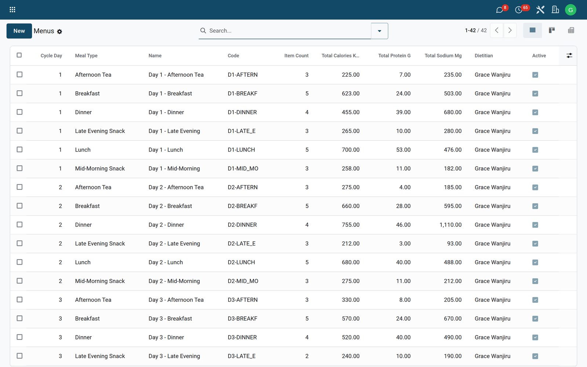
Task: Click D3-AFTERN code cell
Action: pyautogui.click(x=243, y=300)
